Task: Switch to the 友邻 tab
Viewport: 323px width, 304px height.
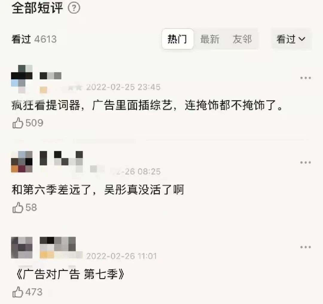Action: click(x=242, y=39)
